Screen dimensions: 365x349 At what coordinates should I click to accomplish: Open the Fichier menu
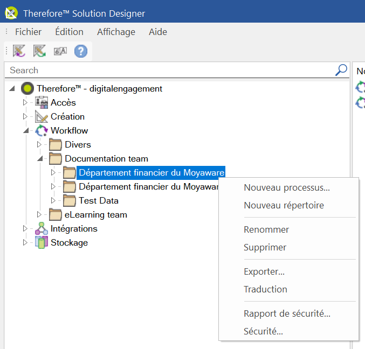tap(28, 32)
